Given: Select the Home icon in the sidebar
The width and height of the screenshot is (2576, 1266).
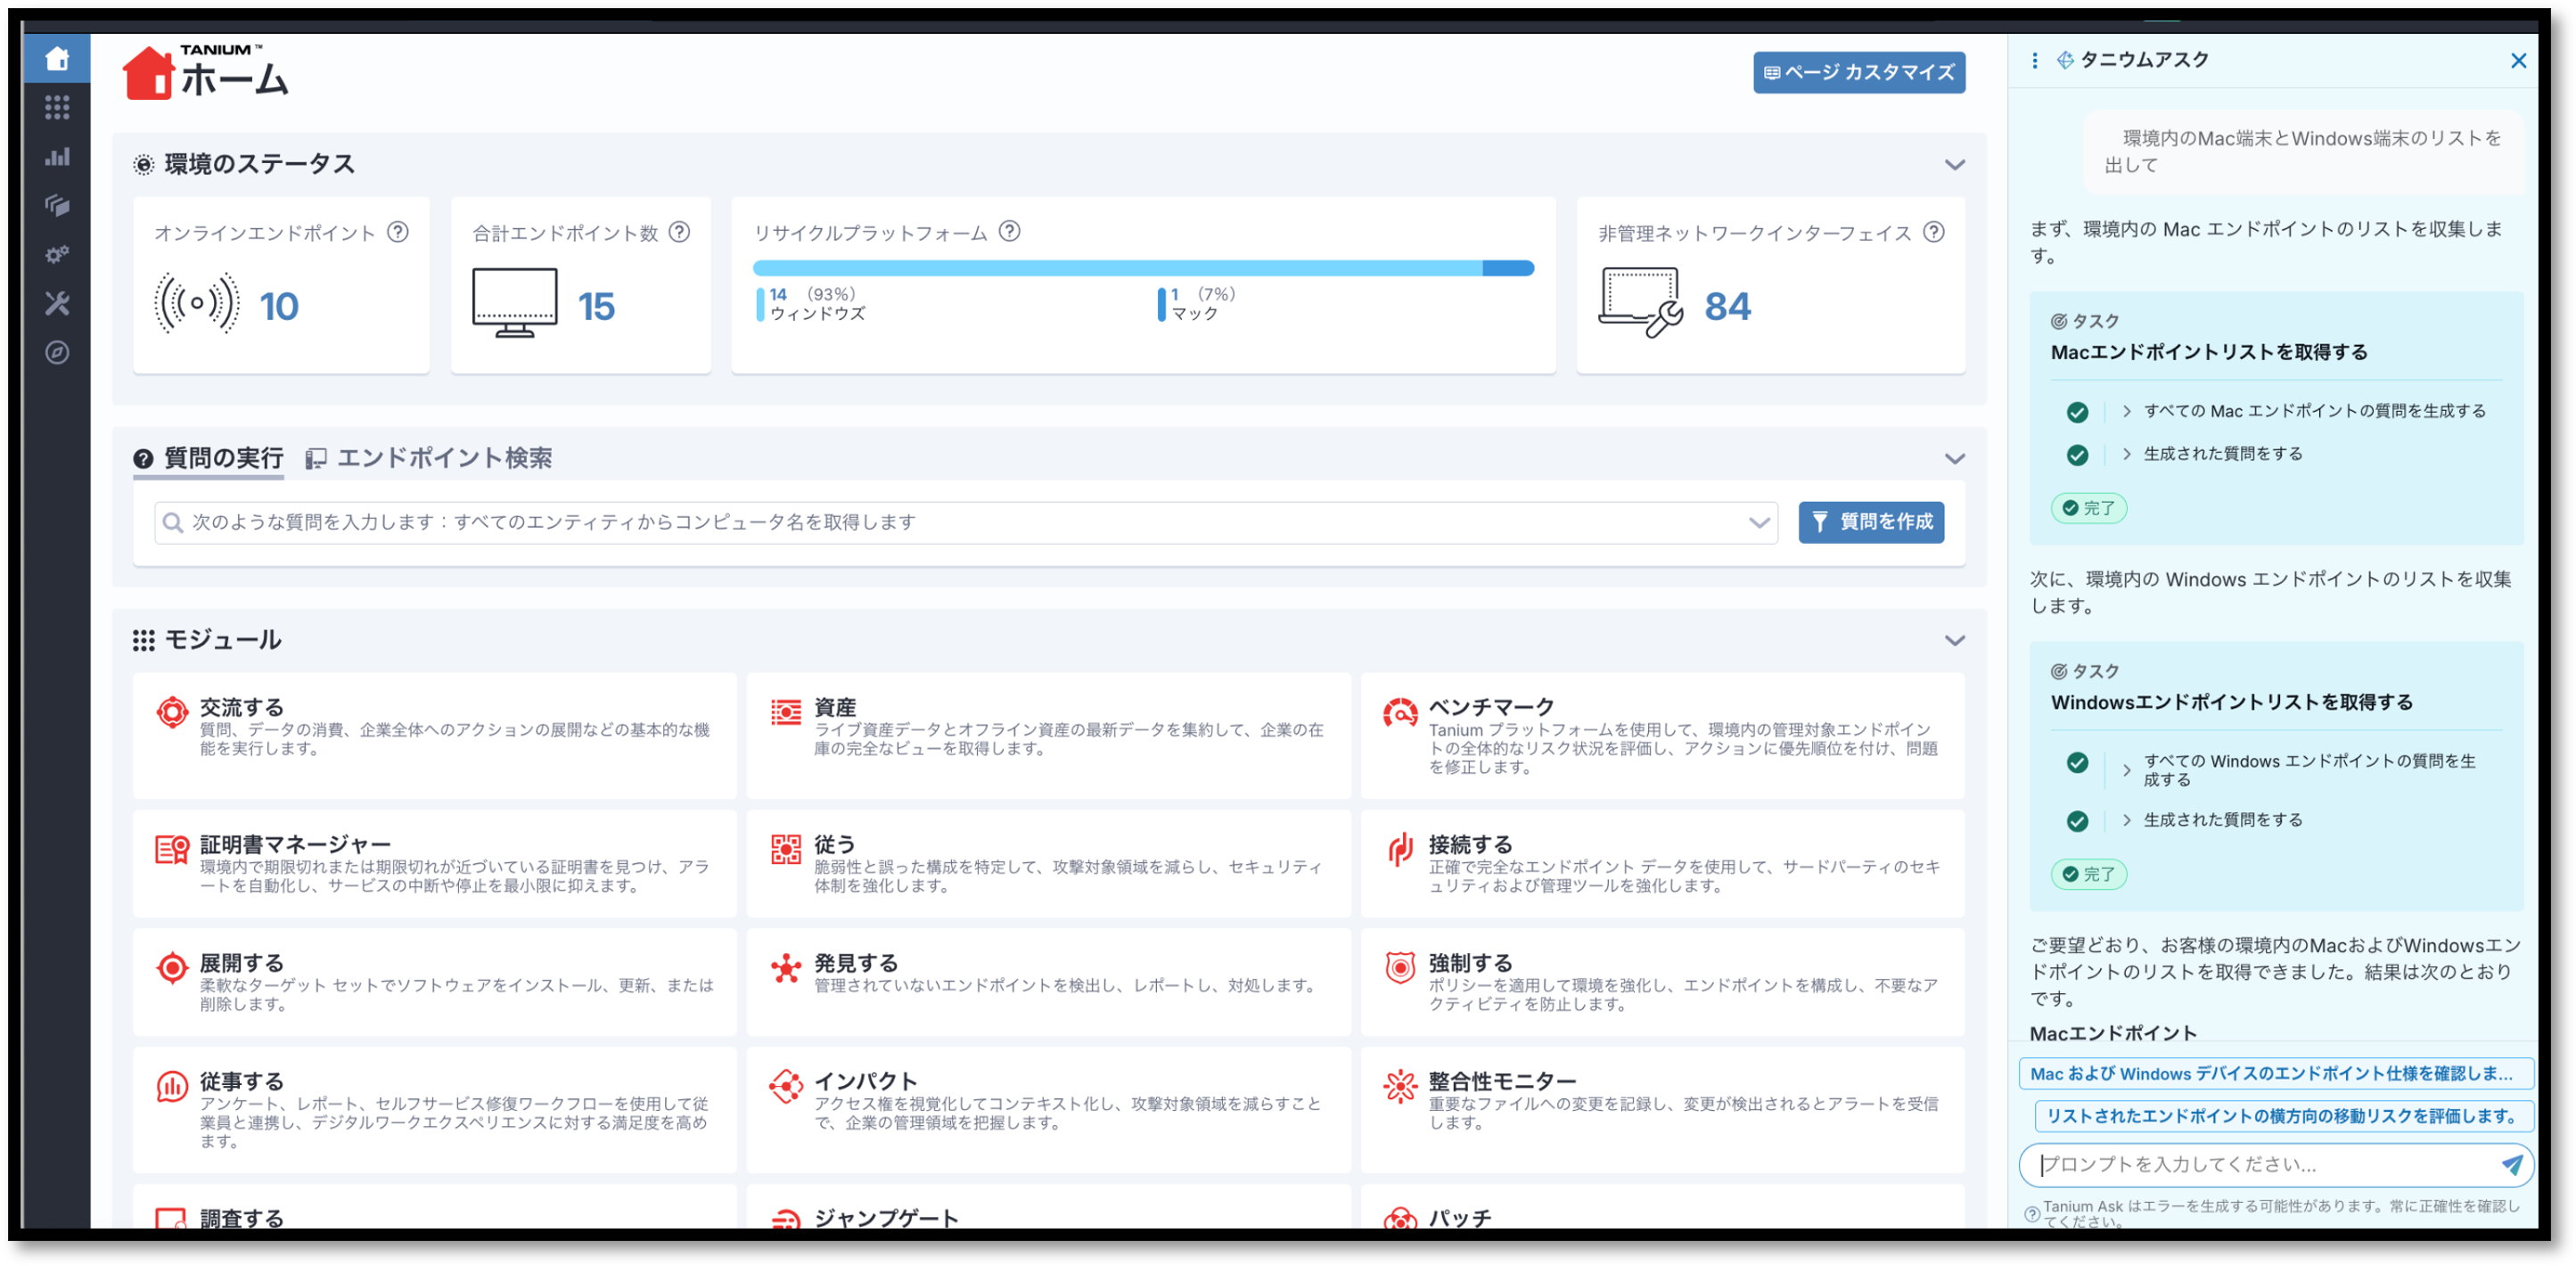Looking at the screenshot, I should [x=57, y=58].
